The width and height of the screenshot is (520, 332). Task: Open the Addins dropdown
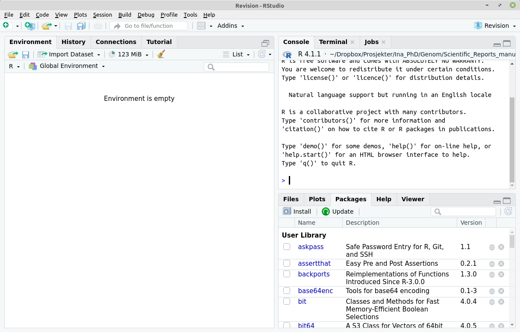tap(231, 26)
